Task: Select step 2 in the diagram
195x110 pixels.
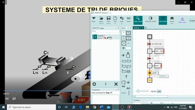Action: click(x=150, y=51)
